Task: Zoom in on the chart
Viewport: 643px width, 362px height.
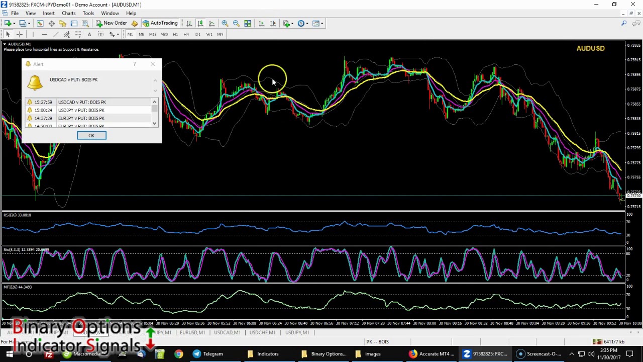Action: pyautogui.click(x=225, y=23)
